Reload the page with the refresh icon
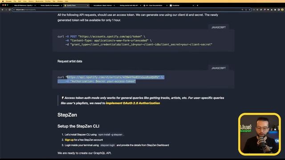The image size is (285, 160). [x=10, y=10]
